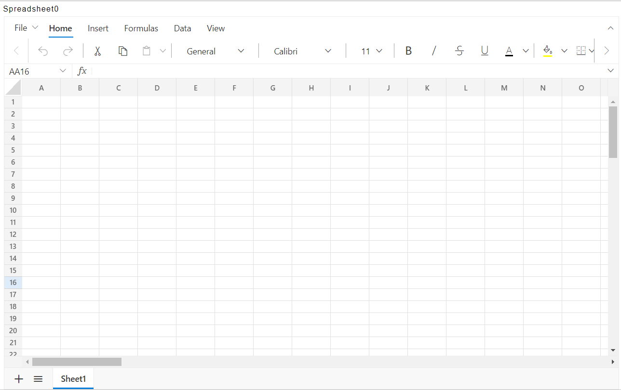Click the Borders icon
621x390 pixels.
581,51
